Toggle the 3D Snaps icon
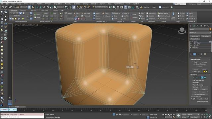212x119 pixels. [78, 7]
